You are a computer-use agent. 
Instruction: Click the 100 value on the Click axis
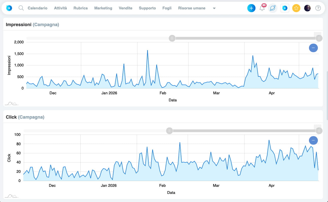coord(18,135)
